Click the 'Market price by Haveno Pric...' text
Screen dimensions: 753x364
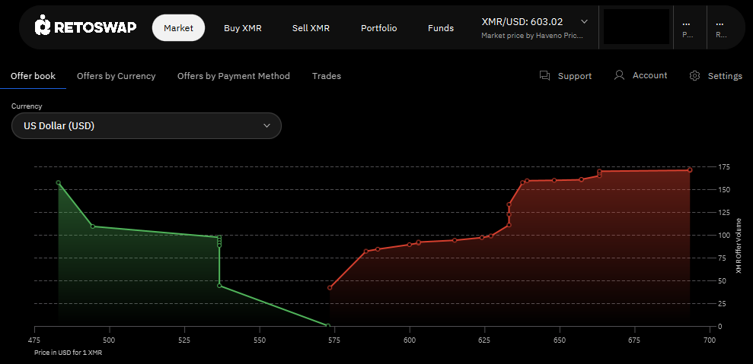point(531,36)
